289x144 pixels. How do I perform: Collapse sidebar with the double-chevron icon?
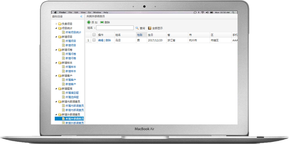point(81,17)
